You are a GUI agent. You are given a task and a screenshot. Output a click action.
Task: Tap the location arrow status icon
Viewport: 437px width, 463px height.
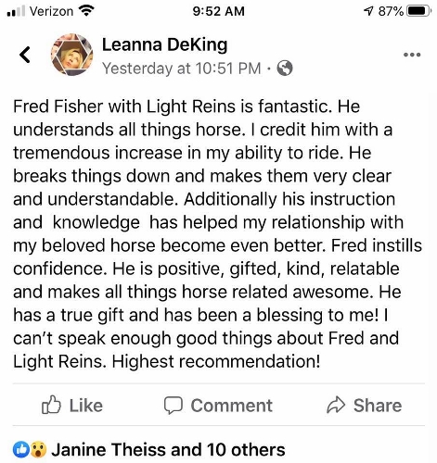(368, 11)
